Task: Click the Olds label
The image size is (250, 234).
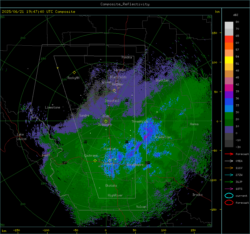Action: (106, 116)
